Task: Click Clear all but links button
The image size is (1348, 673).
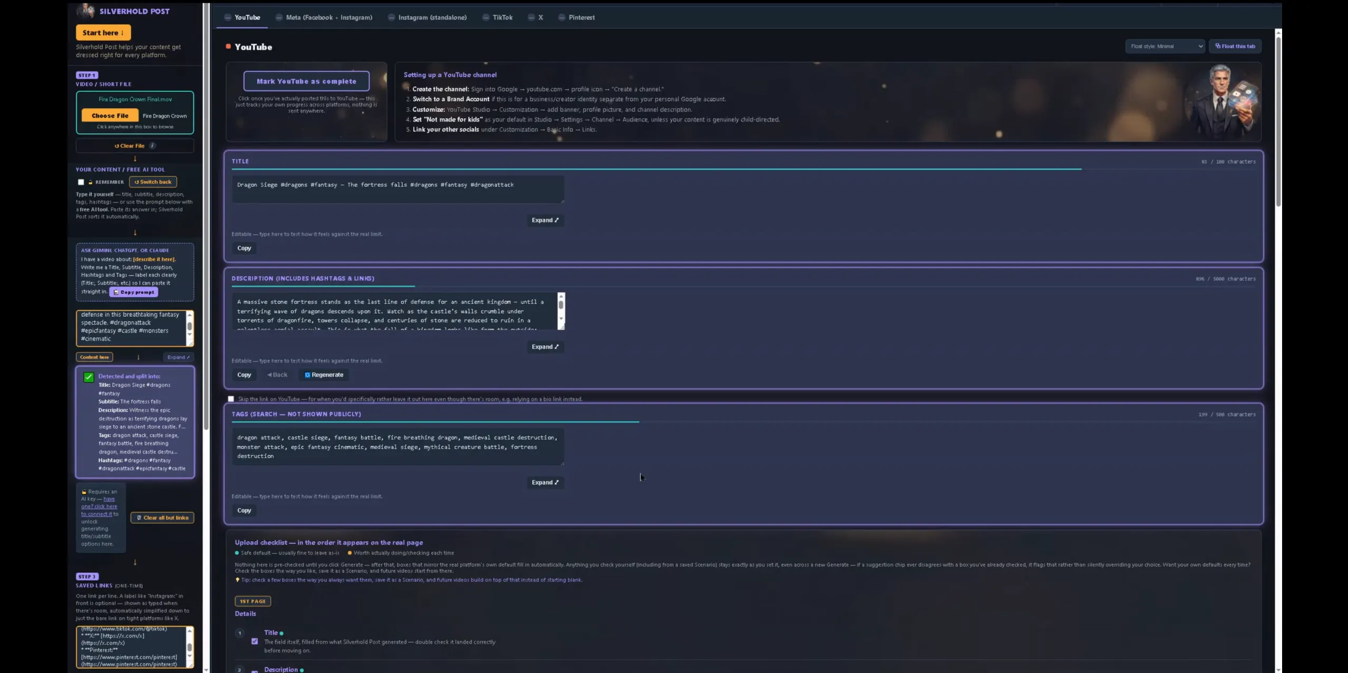Action: tap(162, 518)
